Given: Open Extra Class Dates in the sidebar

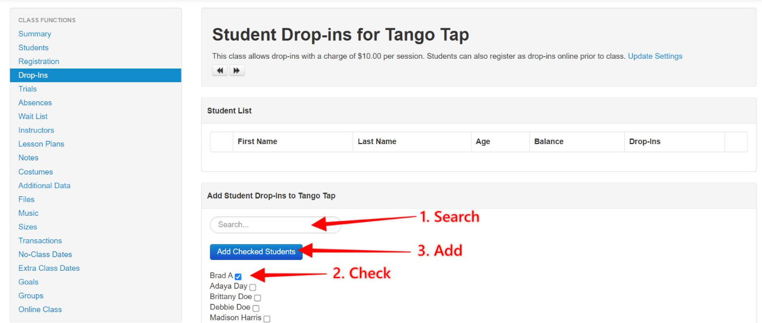Looking at the screenshot, I should point(49,268).
